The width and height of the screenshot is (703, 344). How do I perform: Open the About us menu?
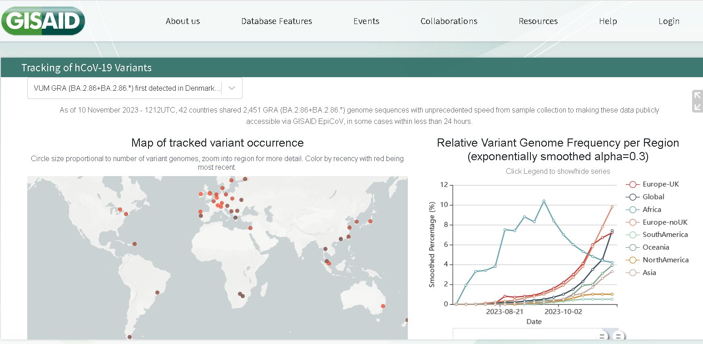pyautogui.click(x=183, y=21)
